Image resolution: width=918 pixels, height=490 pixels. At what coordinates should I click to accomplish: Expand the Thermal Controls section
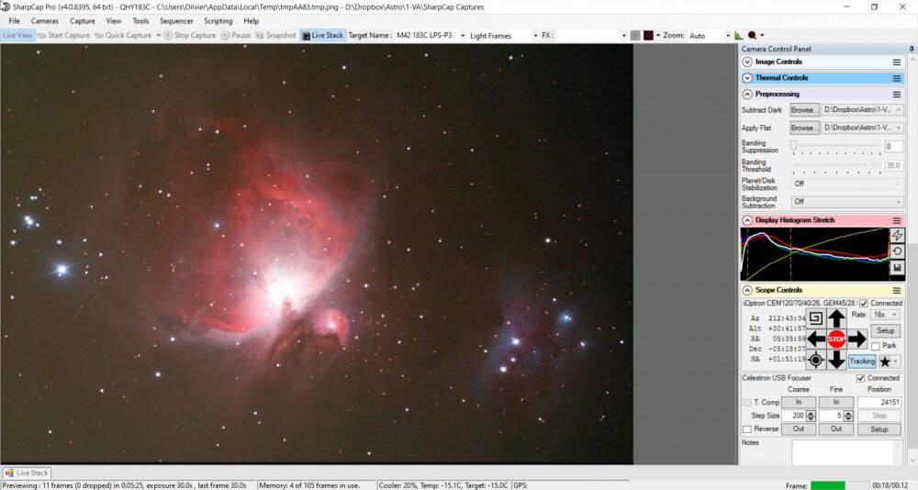(747, 78)
